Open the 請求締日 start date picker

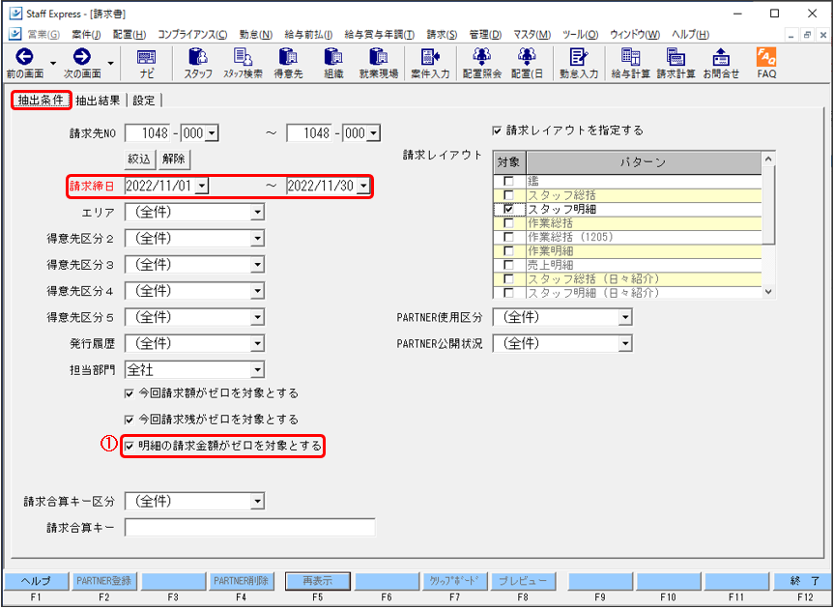[202, 187]
